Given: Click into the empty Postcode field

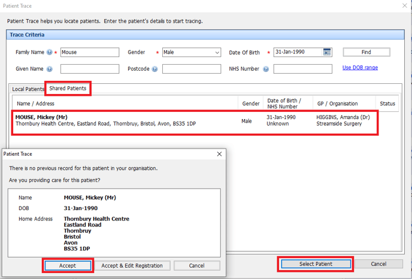Looking at the screenshot, I should tap(191, 69).
